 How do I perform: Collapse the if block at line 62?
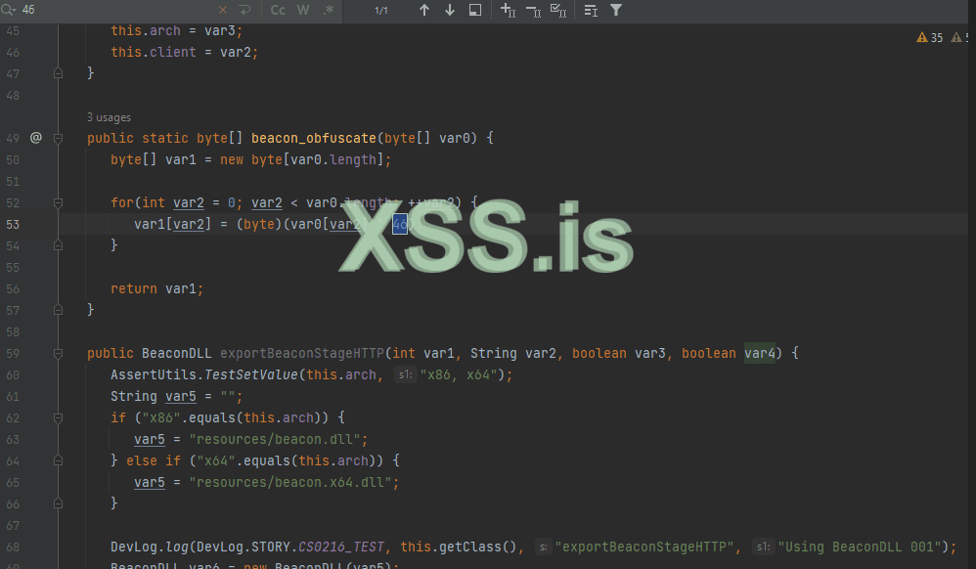point(58,417)
